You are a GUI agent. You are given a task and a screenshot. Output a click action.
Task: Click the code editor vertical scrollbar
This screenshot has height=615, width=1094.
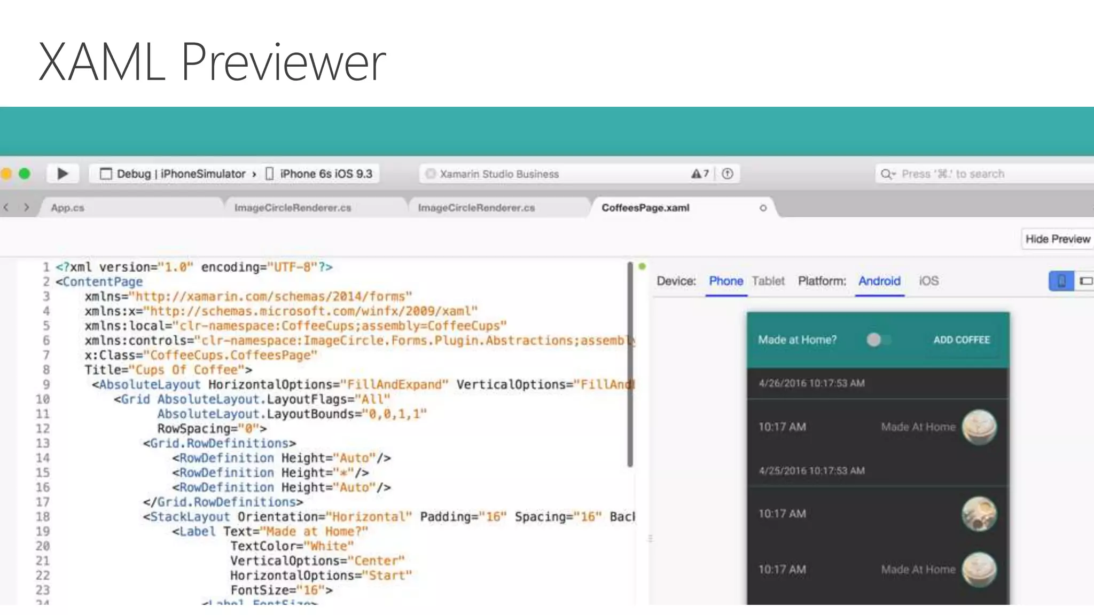click(630, 363)
